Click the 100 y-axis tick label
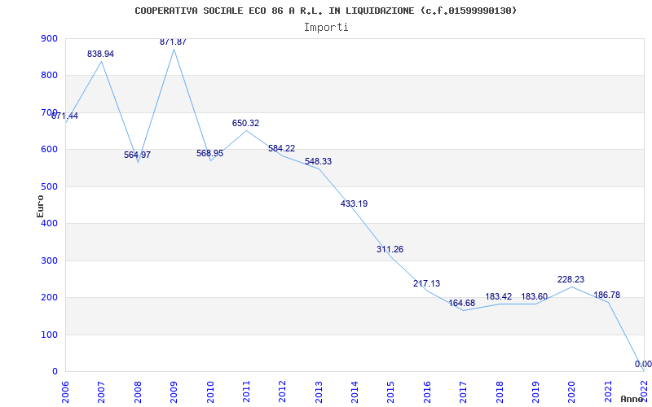The height and width of the screenshot is (407, 652). (x=48, y=335)
